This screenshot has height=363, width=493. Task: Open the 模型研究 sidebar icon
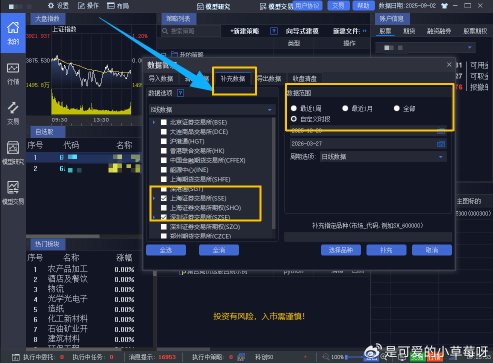(x=13, y=152)
